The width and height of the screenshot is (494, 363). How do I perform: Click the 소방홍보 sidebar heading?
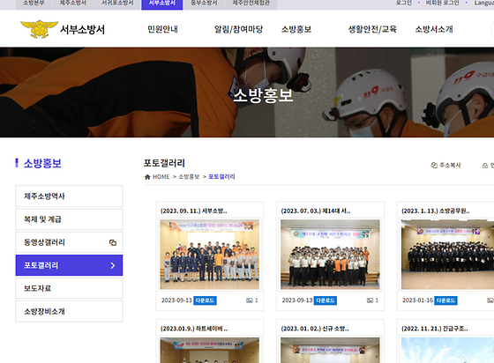pyautogui.click(x=42, y=164)
